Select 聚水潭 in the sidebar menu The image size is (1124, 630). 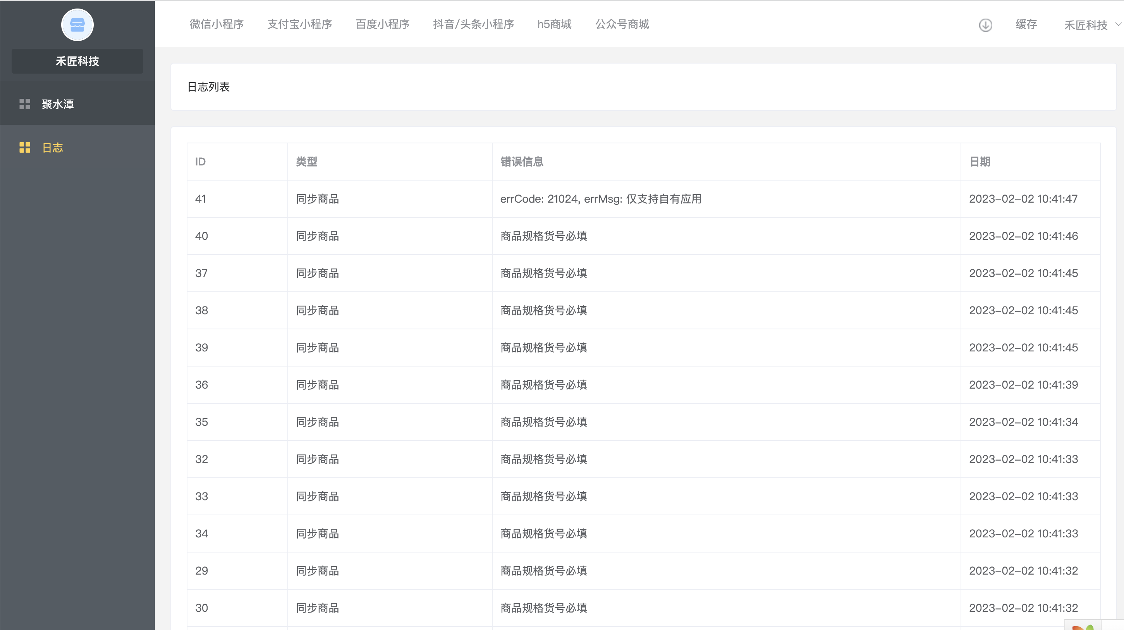pos(77,104)
